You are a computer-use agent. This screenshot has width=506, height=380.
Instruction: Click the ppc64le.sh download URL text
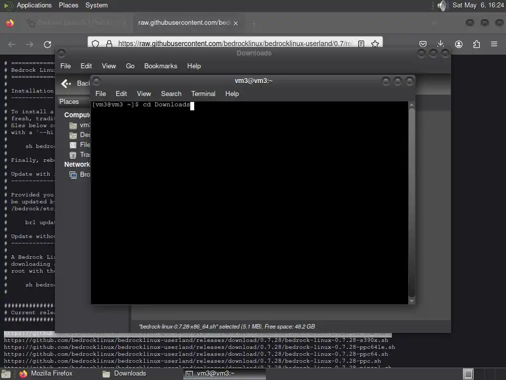(x=200, y=347)
